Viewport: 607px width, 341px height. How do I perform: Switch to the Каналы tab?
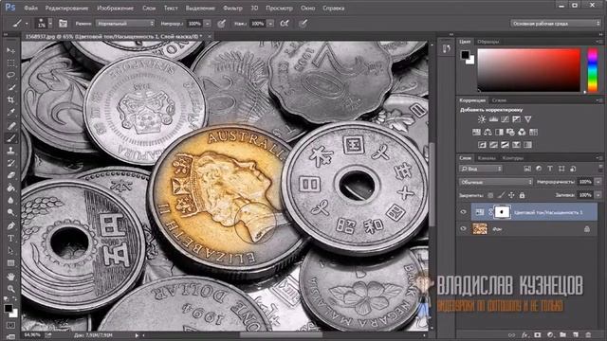[x=487, y=158]
